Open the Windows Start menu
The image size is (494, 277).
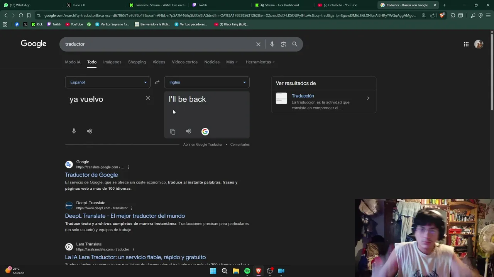(213, 271)
